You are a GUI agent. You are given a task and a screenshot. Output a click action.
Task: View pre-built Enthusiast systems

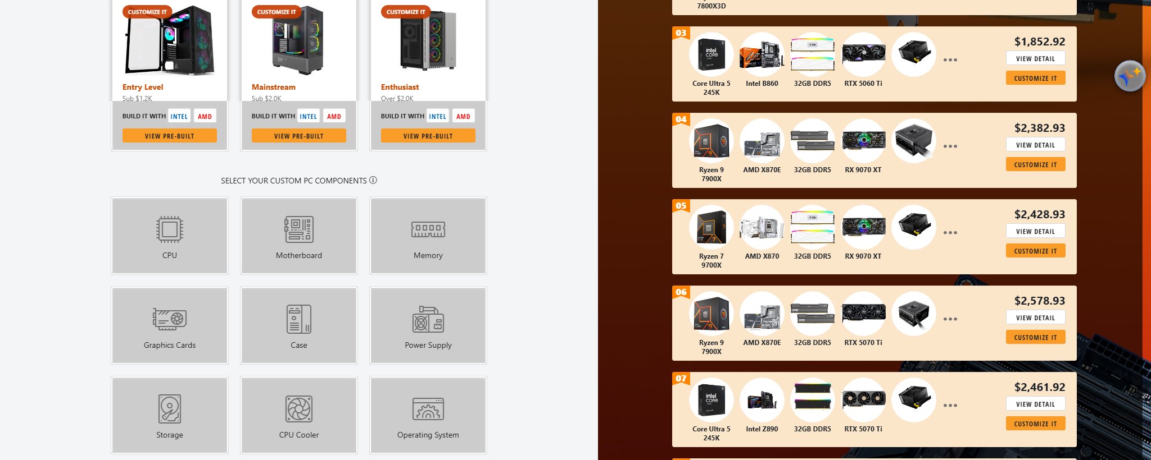(428, 136)
